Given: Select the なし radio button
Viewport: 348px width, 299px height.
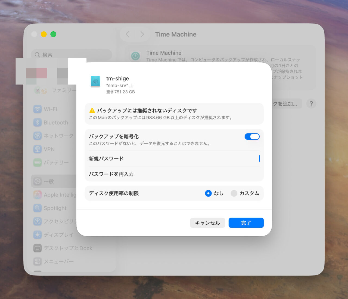Looking at the screenshot, I should pos(208,193).
